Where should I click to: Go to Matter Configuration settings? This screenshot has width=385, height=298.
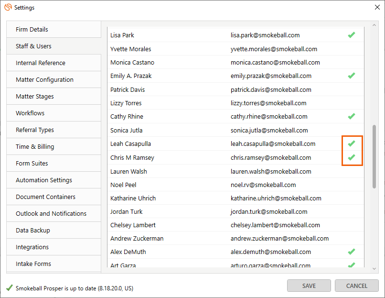click(x=54, y=79)
